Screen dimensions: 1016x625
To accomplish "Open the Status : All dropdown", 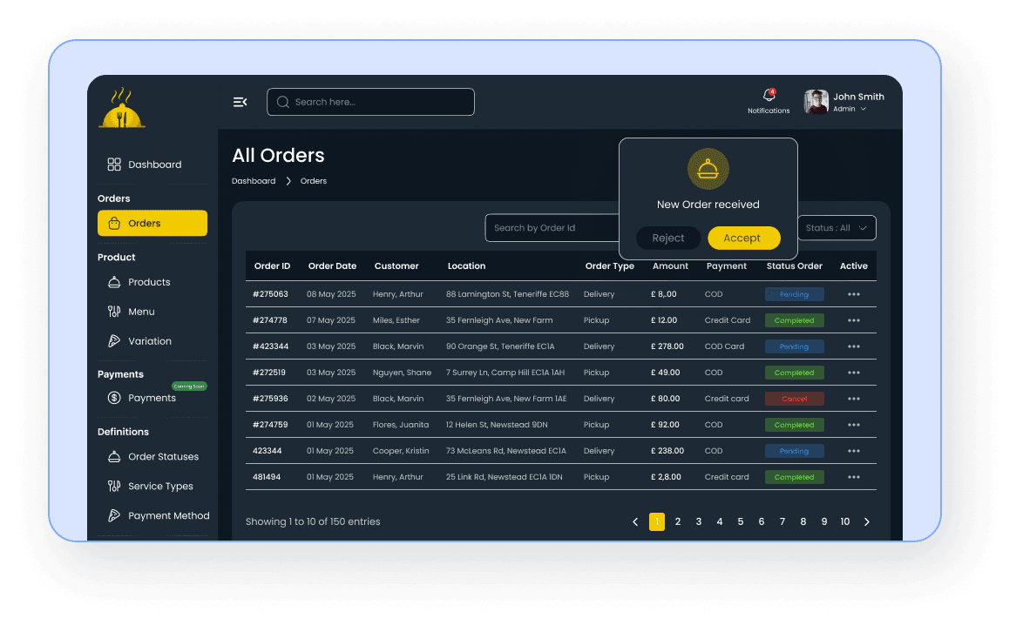I will (x=837, y=227).
